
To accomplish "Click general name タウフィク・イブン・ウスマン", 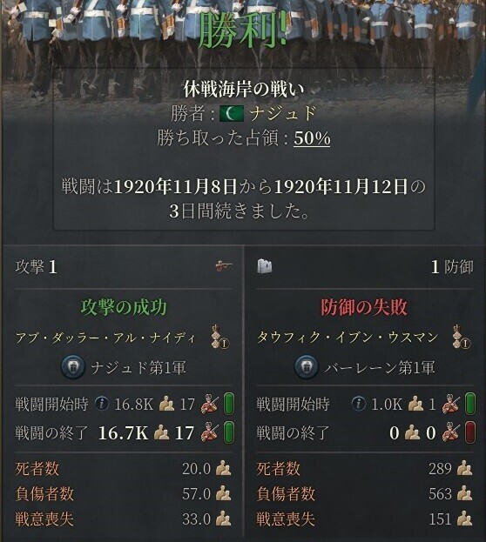I will [348, 337].
